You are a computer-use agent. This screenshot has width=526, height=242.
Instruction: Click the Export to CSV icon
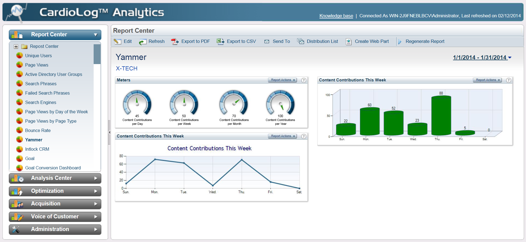(x=220, y=41)
